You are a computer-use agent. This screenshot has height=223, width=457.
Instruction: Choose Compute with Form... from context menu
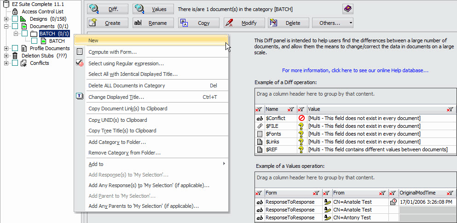coord(112,52)
